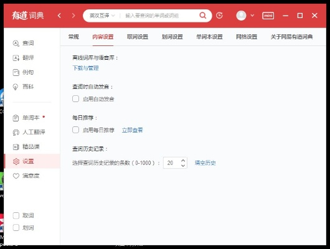Viewport: 330px width, 249px height.
Task: Click the 清空历史 link
Action: click(x=205, y=163)
